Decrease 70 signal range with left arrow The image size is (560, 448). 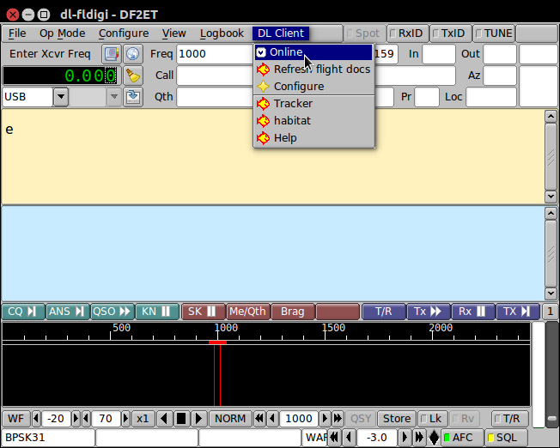click(x=86, y=418)
